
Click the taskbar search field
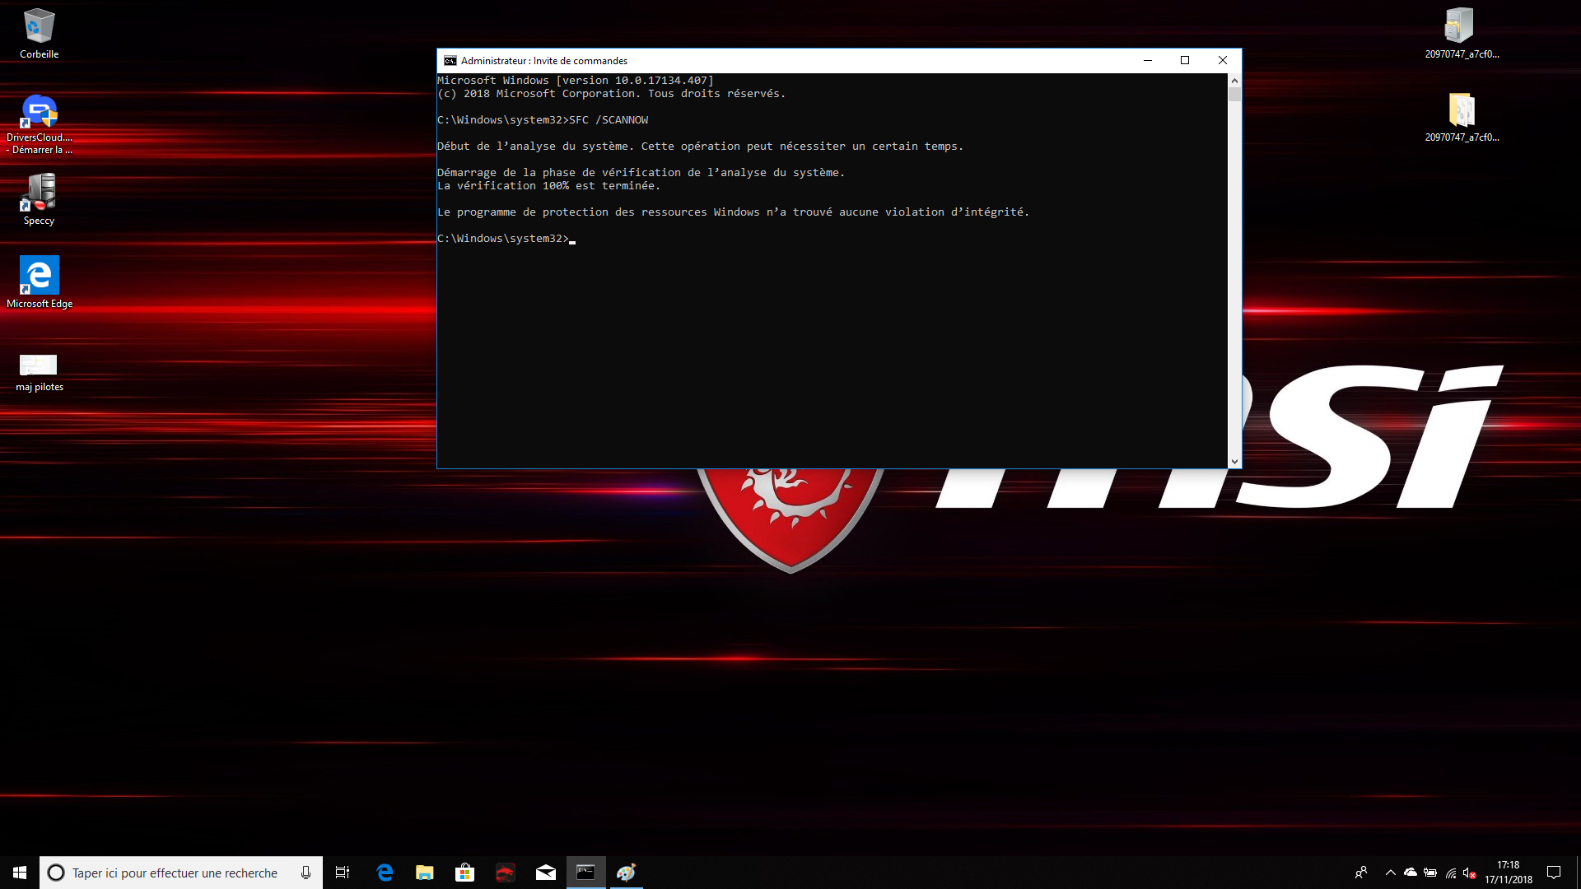coord(175,873)
